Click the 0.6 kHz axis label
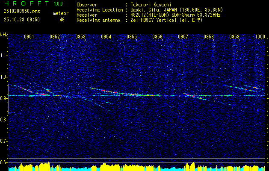Viewport: 269px width, 171px height. [4, 162]
